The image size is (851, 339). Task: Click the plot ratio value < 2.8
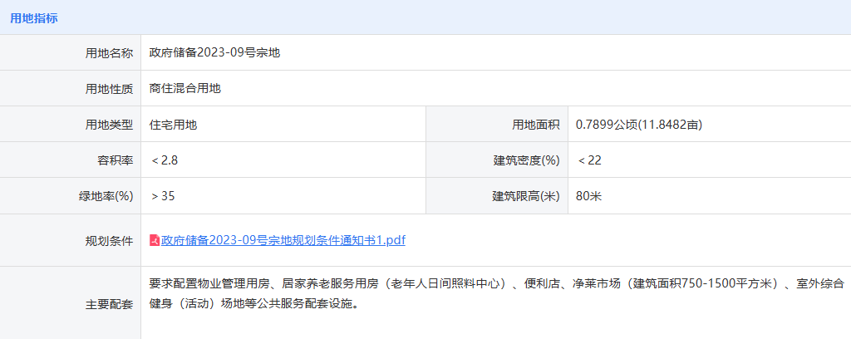[x=165, y=160]
